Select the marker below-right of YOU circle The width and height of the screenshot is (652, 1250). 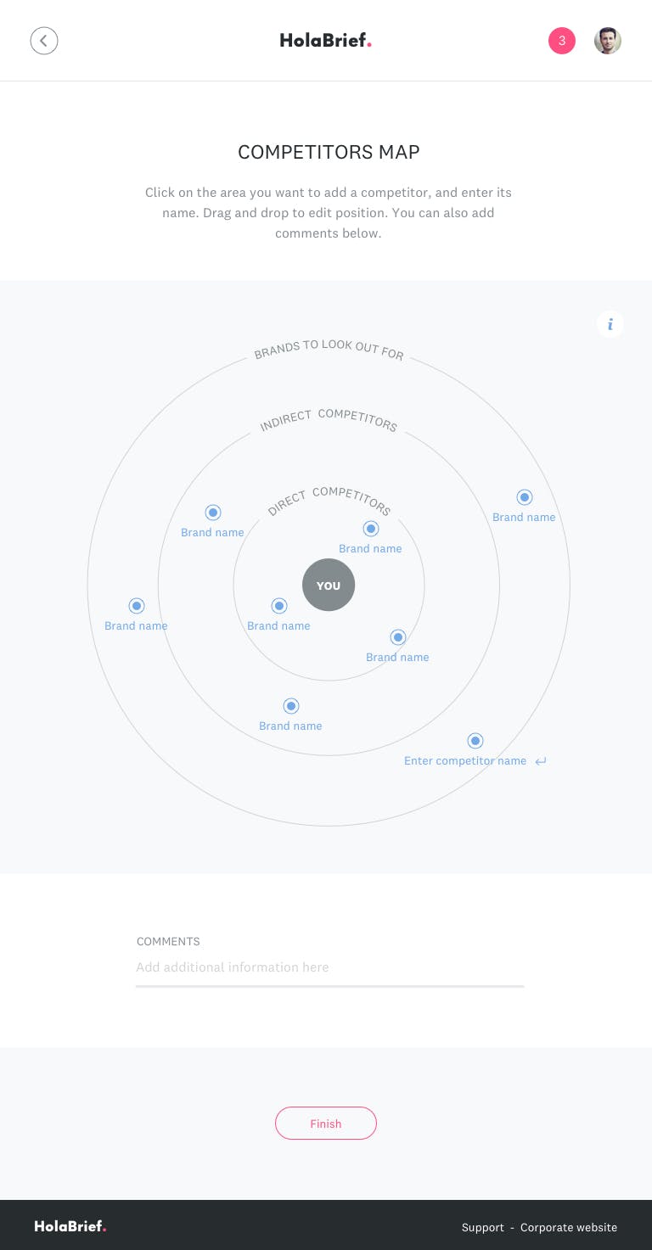[x=397, y=637]
